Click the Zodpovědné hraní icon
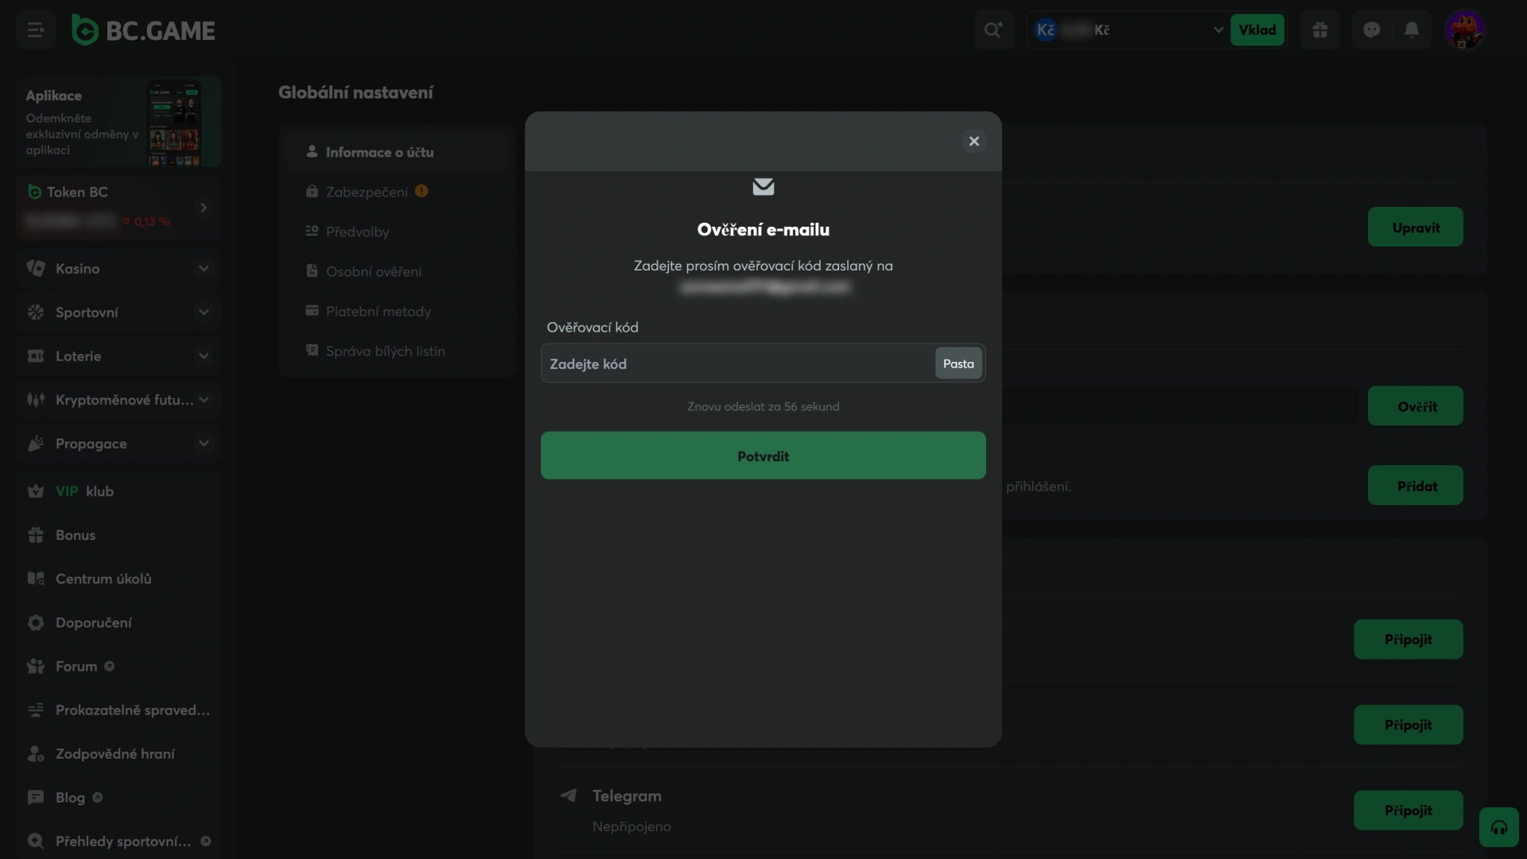This screenshot has width=1527, height=859. click(x=36, y=753)
